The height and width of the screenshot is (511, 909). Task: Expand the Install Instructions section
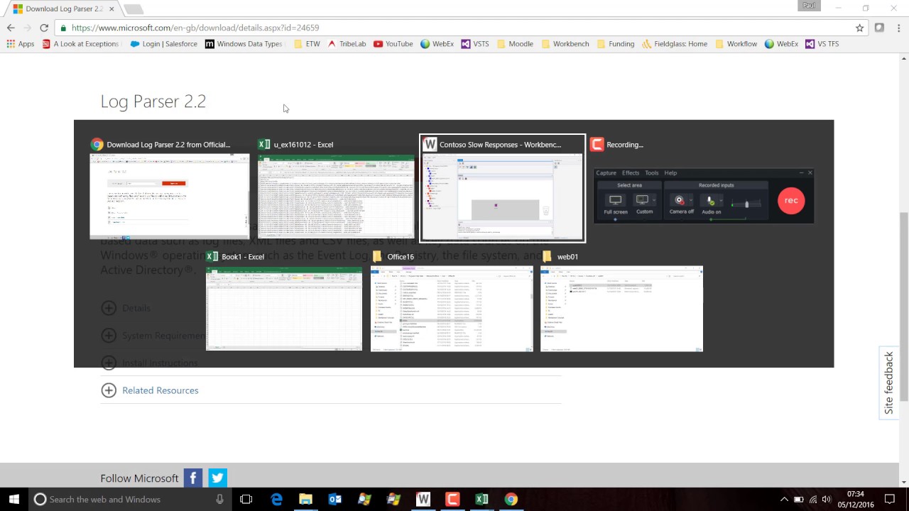point(150,363)
